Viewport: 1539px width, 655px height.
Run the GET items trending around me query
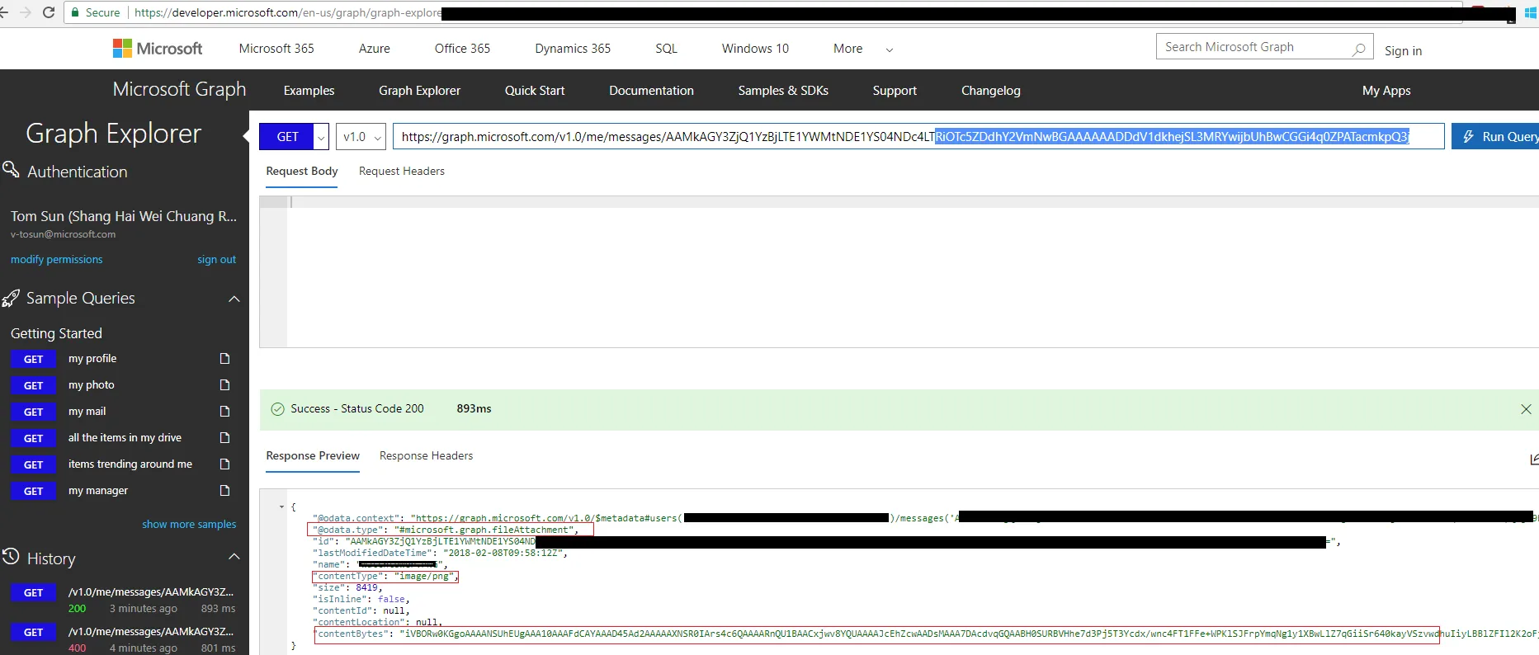[x=34, y=464]
